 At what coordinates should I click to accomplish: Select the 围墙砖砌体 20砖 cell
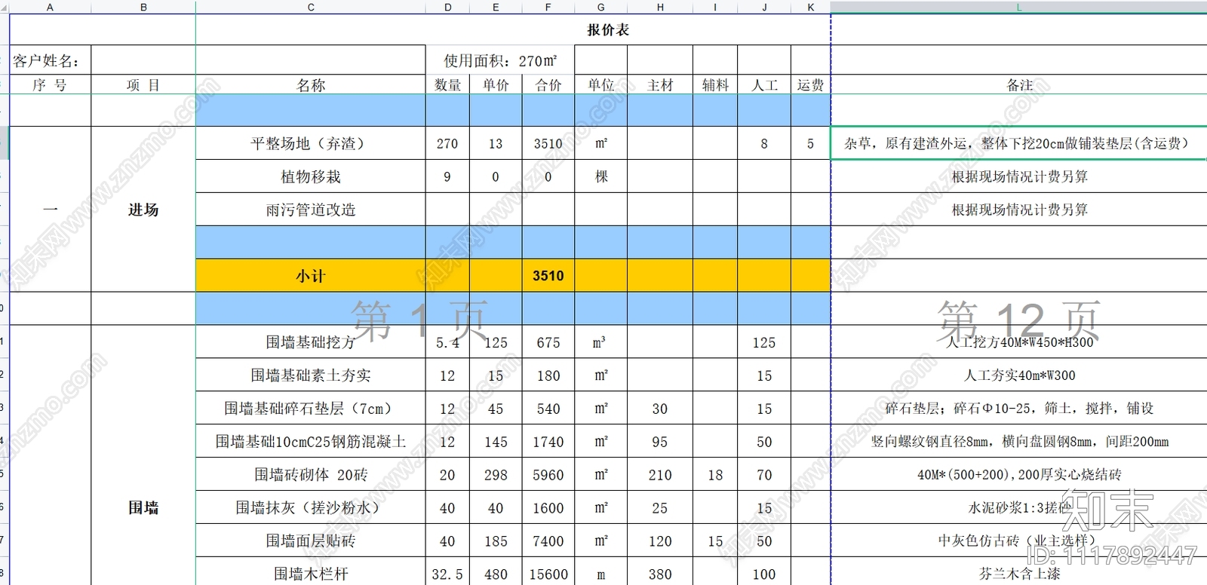[x=311, y=475]
